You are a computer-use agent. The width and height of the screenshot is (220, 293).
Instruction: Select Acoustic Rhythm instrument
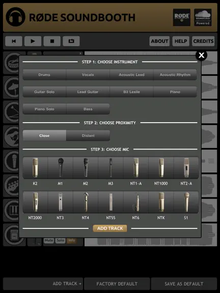tap(175, 75)
